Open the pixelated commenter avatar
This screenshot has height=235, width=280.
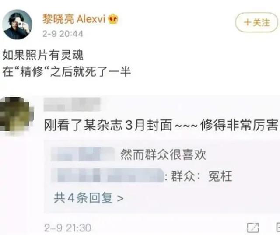click(17, 114)
